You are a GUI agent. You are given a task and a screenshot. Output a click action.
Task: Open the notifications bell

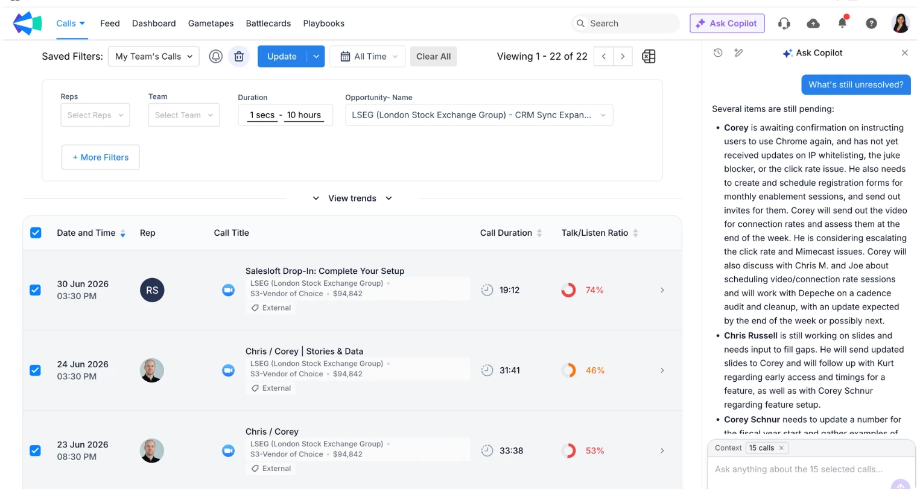click(x=842, y=23)
